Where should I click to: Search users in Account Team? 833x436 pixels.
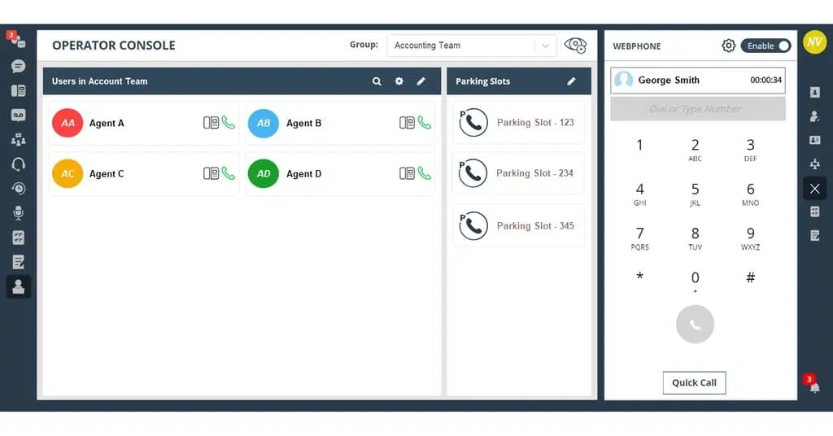point(377,81)
